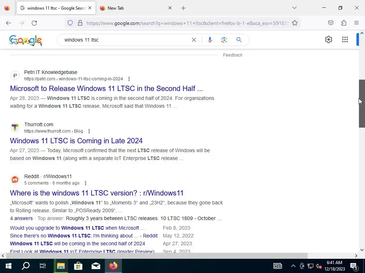Open Firefox application hamburger menu

[x=356, y=23]
